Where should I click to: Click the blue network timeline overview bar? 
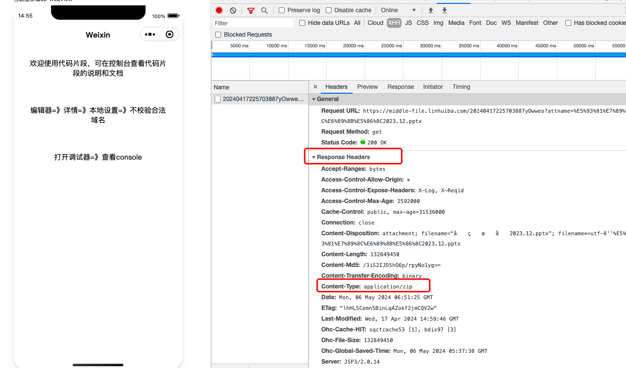pos(419,55)
